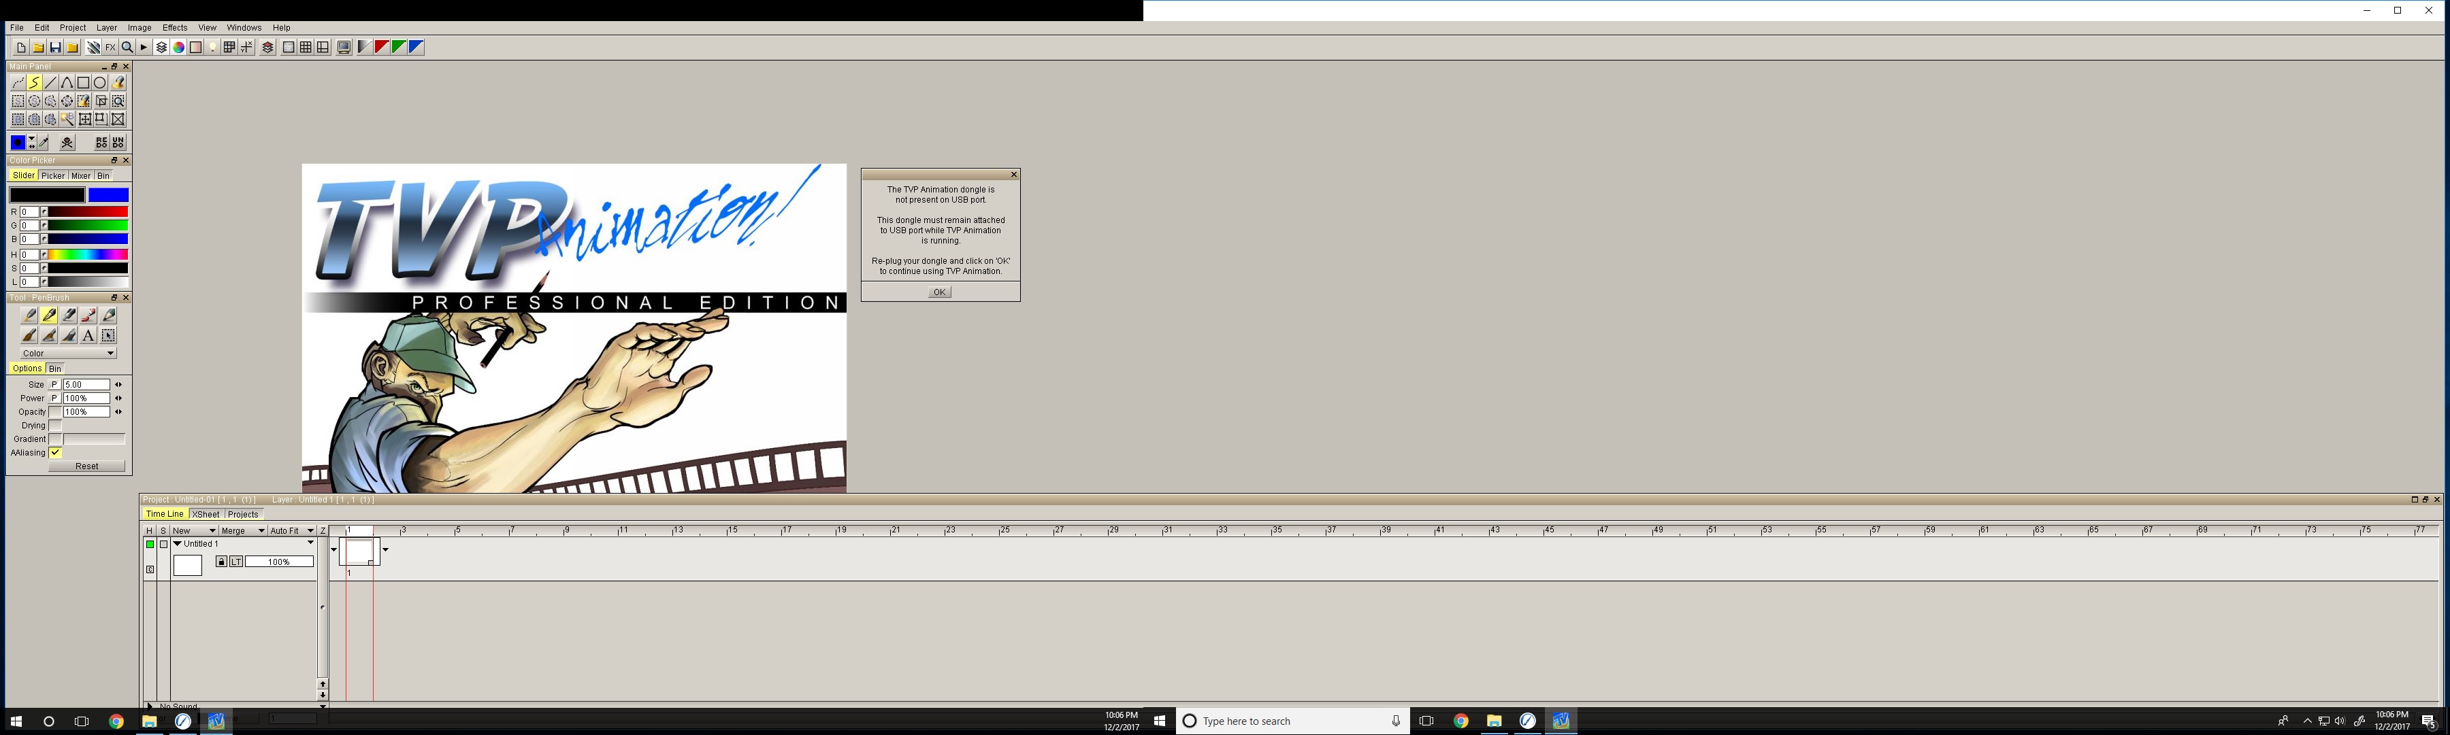Open the pre-behavior arrow left of frame 1

(x=334, y=550)
